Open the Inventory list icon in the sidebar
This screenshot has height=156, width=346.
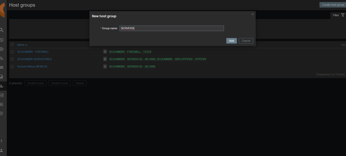coord(2,67)
